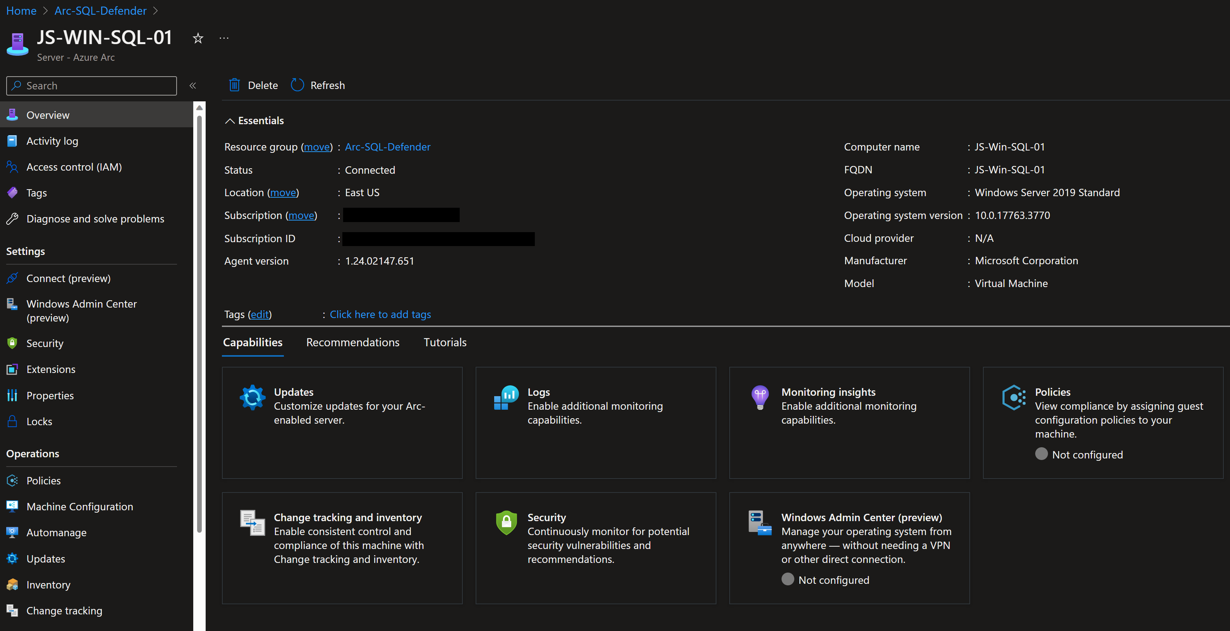
Task: Click the sidebar Search input field
Action: coord(91,86)
